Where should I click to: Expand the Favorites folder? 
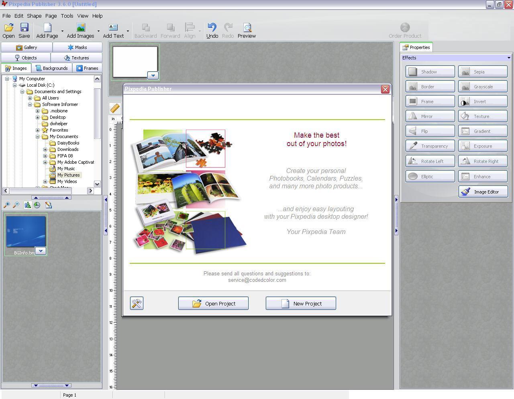point(37,130)
